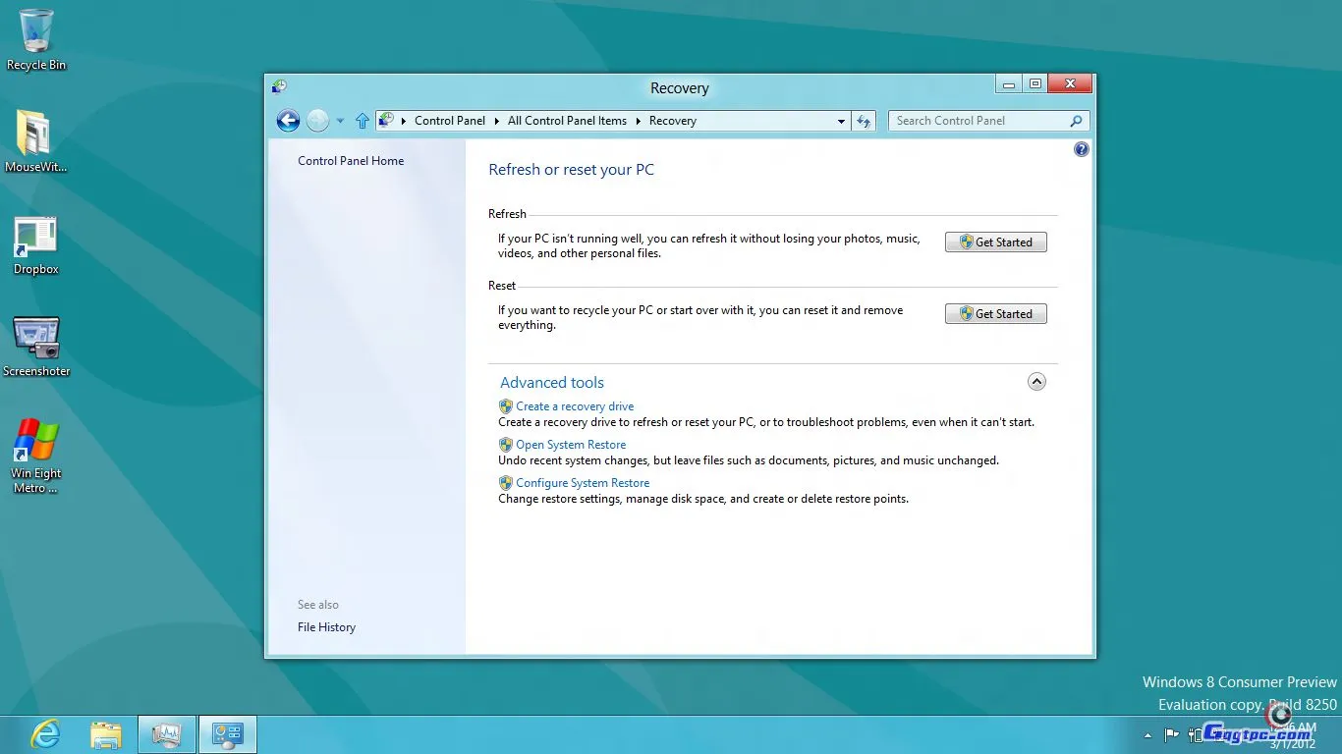Show hidden system tray icons
1342x754 pixels.
(1147, 734)
